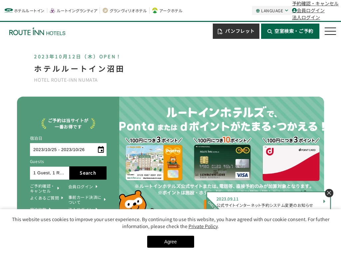Open the LANGUAGE dropdown

(x=272, y=11)
